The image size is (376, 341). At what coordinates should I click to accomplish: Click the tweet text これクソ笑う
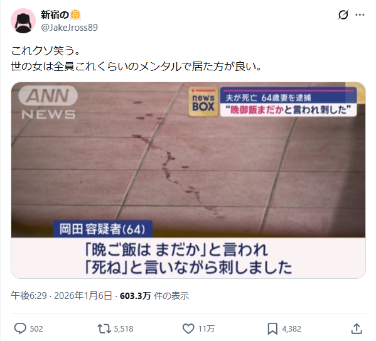tap(45, 51)
